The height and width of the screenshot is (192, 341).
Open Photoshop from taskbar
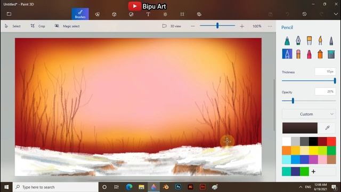[178, 187]
